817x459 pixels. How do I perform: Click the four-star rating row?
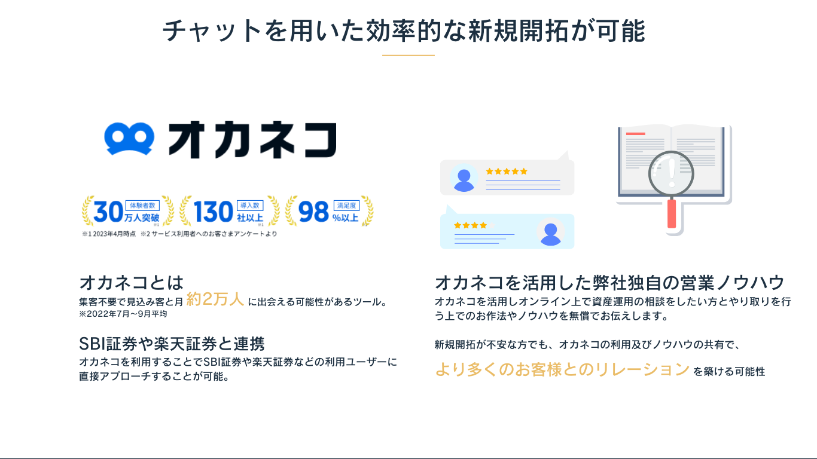click(x=470, y=225)
